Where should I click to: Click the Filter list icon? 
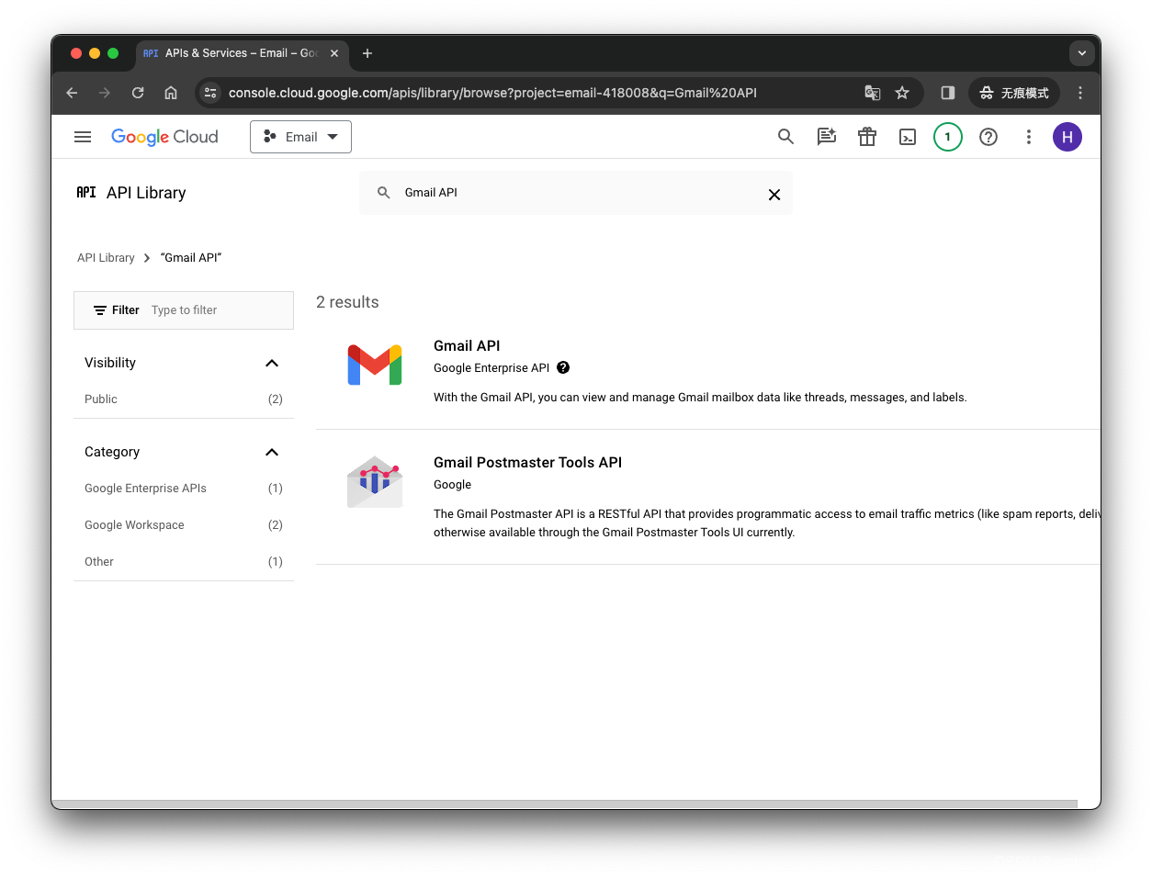point(100,310)
